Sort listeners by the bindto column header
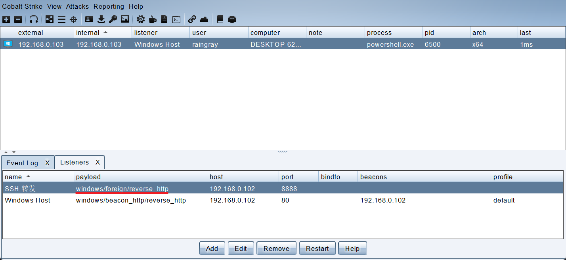Image resolution: width=566 pixels, height=260 pixels. [x=338, y=177]
